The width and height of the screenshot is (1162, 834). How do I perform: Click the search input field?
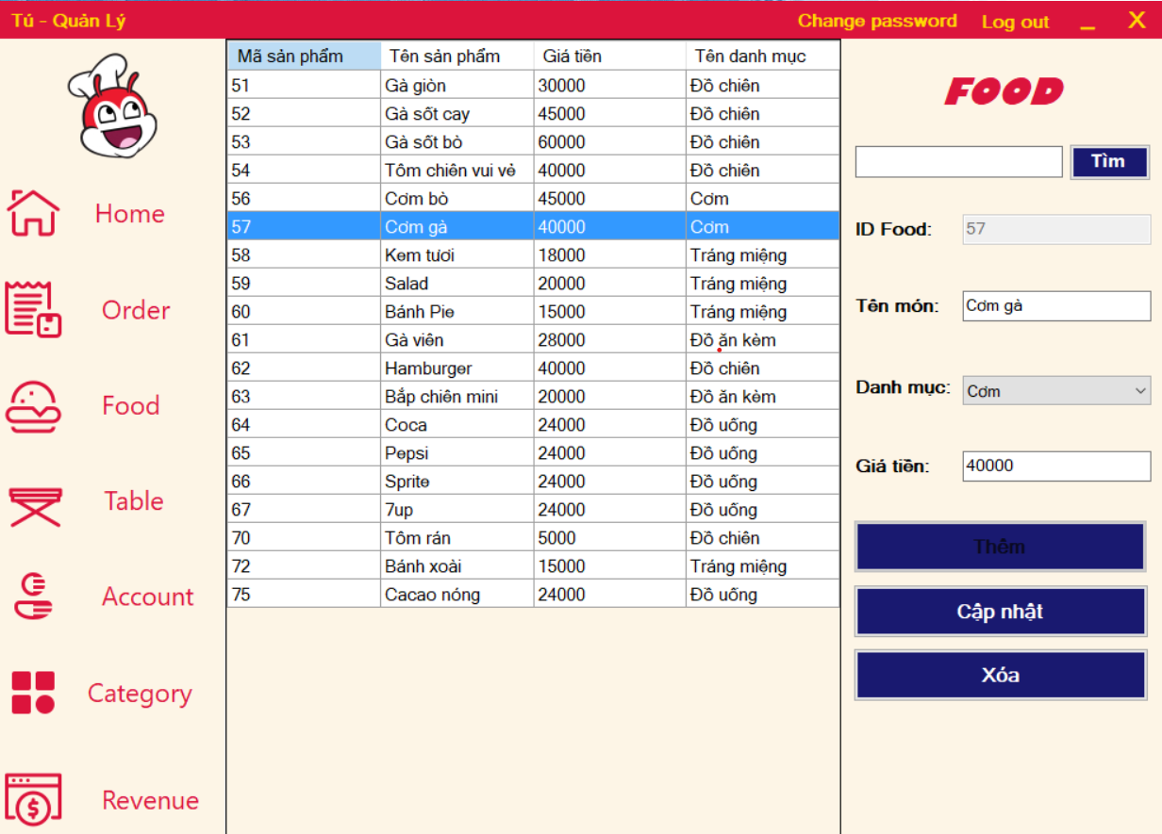click(x=957, y=161)
